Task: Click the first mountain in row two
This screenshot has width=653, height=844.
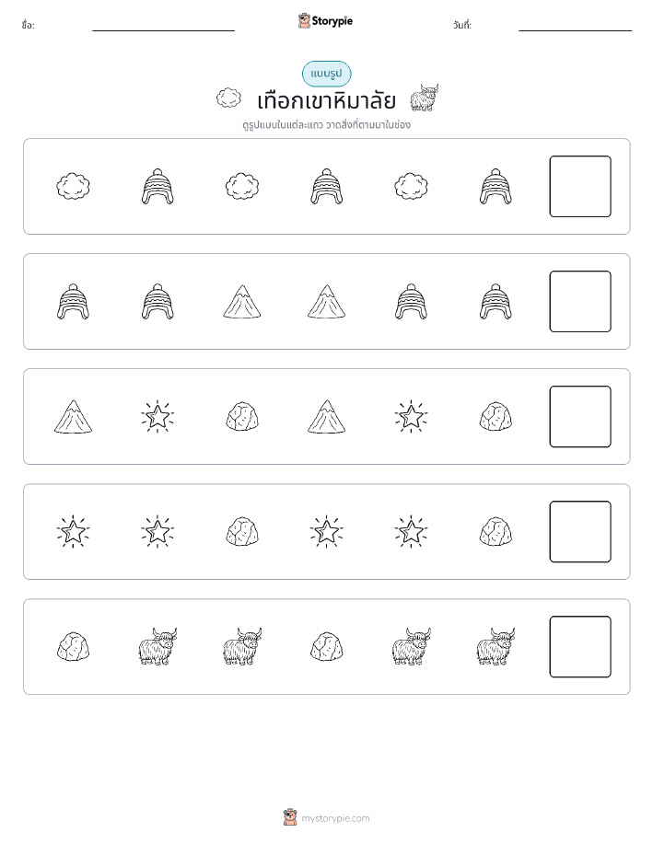Action: (x=242, y=302)
